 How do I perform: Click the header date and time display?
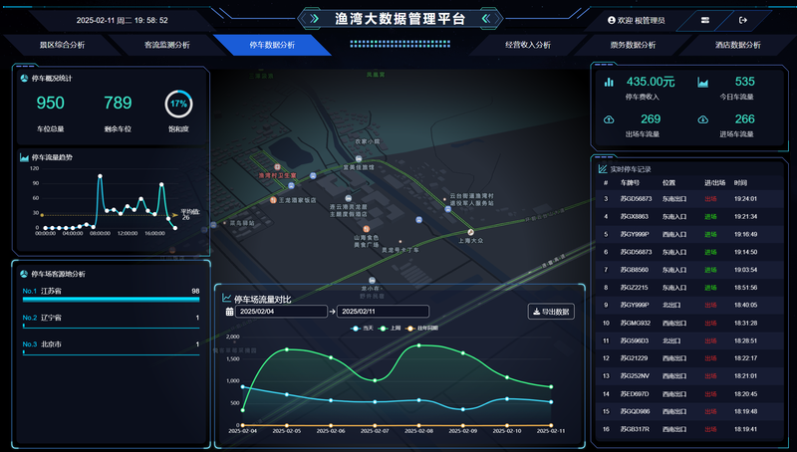[122, 20]
